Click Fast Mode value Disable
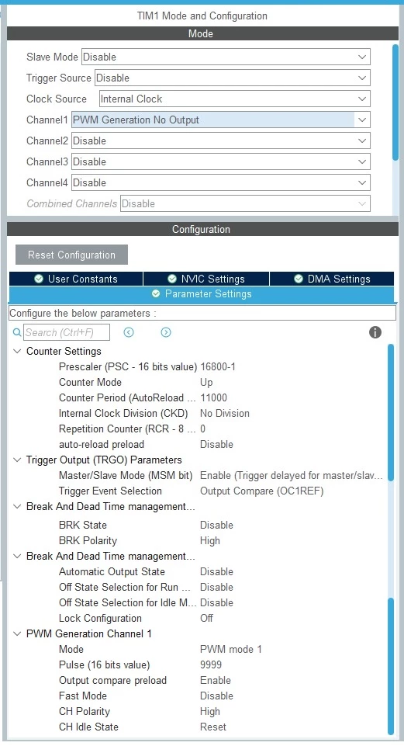This screenshot has height=746, width=404. [217, 696]
